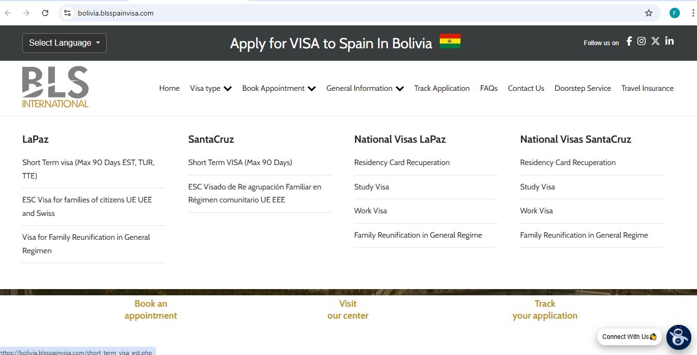
Task: Click the Connect With Us chat bubble
Action: 629,337
